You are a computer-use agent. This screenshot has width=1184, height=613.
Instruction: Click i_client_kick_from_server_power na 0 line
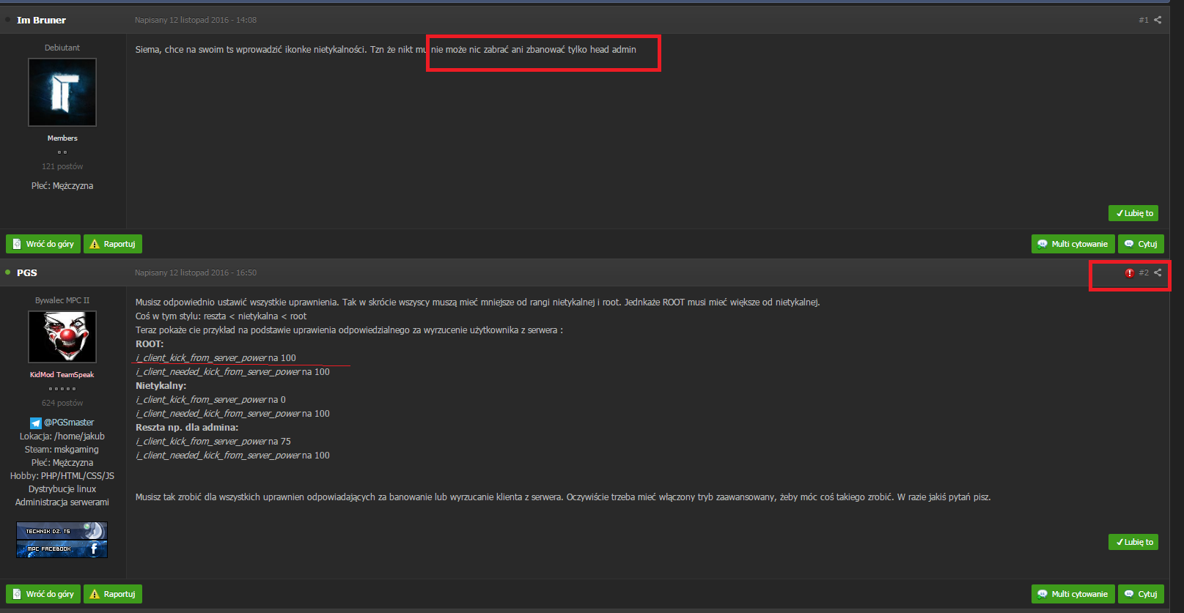coord(211,400)
